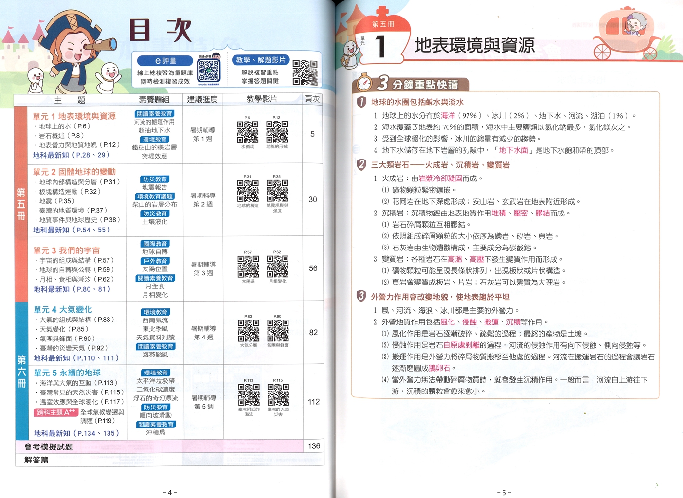Click the 解答篇 row

[170, 460]
